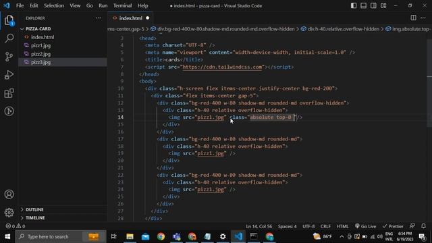Open the Explorer view in activity bar
Image resolution: width=432 pixels, height=243 pixels.
[9, 20]
